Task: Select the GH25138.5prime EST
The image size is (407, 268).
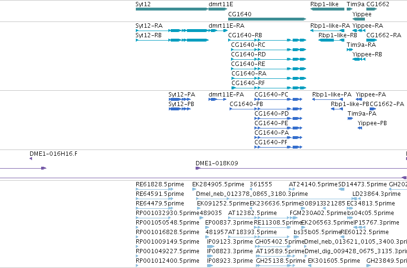Action: click(275, 266)
